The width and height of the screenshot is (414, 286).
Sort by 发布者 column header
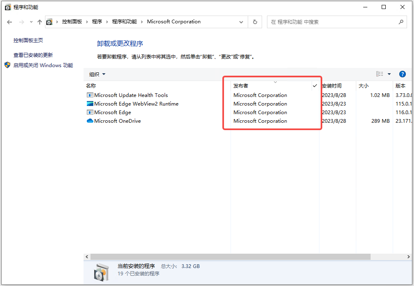tap(271, 86)
